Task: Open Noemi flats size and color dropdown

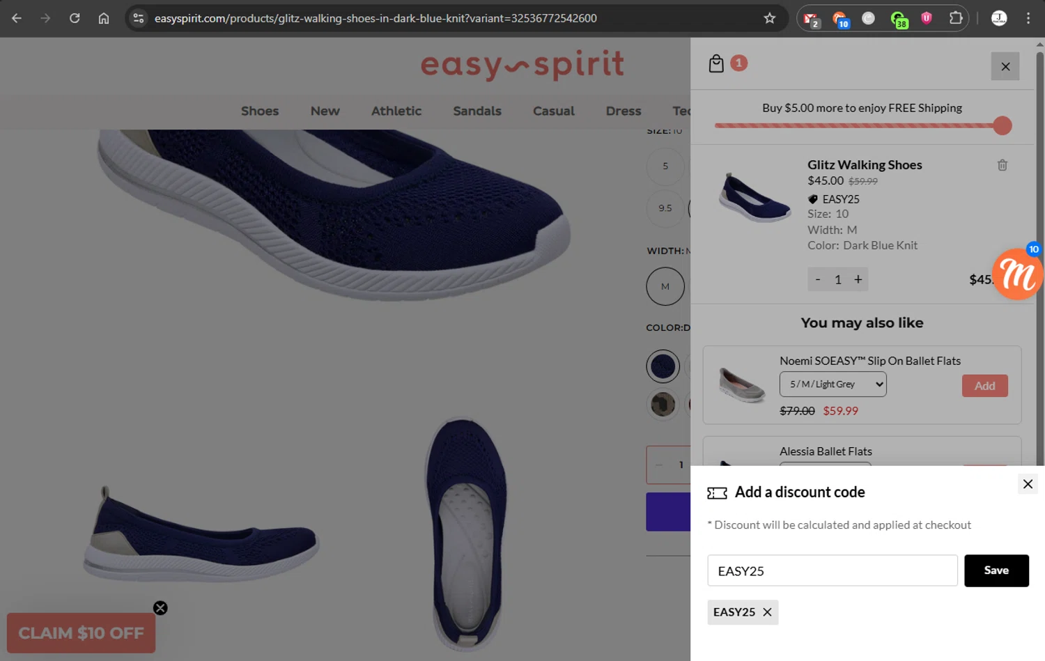Action: [x=833, y=384]
